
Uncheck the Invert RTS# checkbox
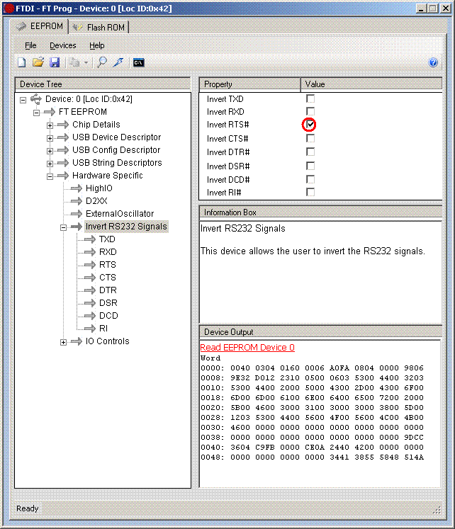pyautogui.click(x=310, y=125)
